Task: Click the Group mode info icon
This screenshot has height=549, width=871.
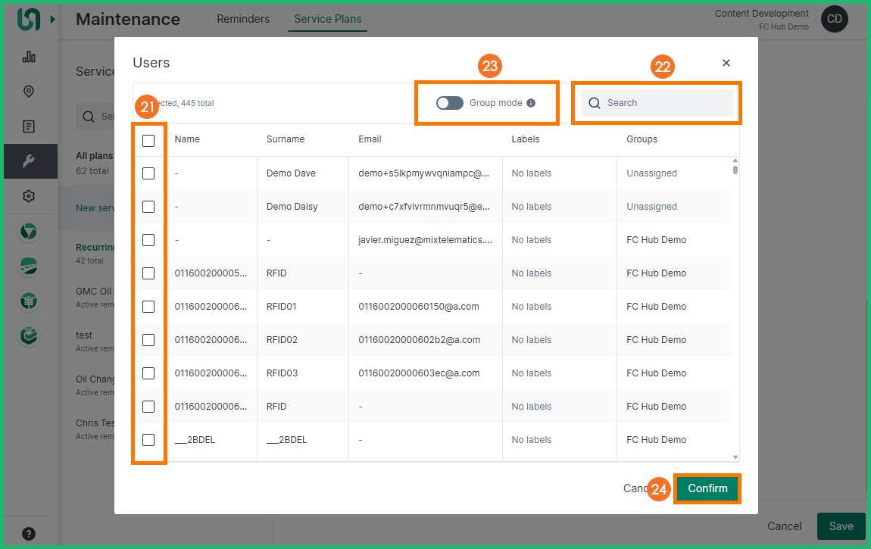Action: click(x=531, y=103)
